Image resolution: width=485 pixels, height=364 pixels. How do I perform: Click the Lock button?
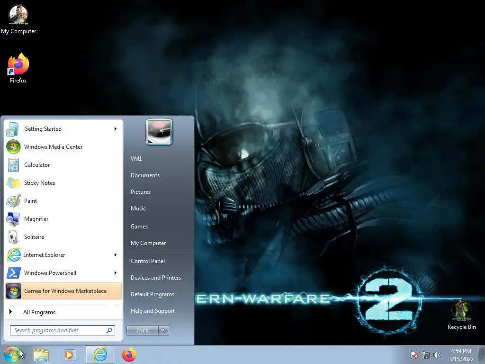pos(142,330)
